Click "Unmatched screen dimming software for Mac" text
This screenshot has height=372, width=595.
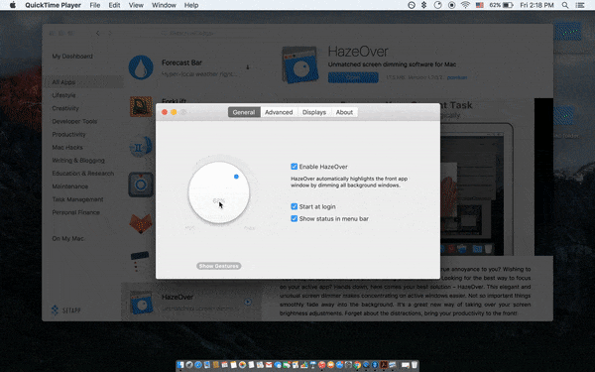click(392, 64)
